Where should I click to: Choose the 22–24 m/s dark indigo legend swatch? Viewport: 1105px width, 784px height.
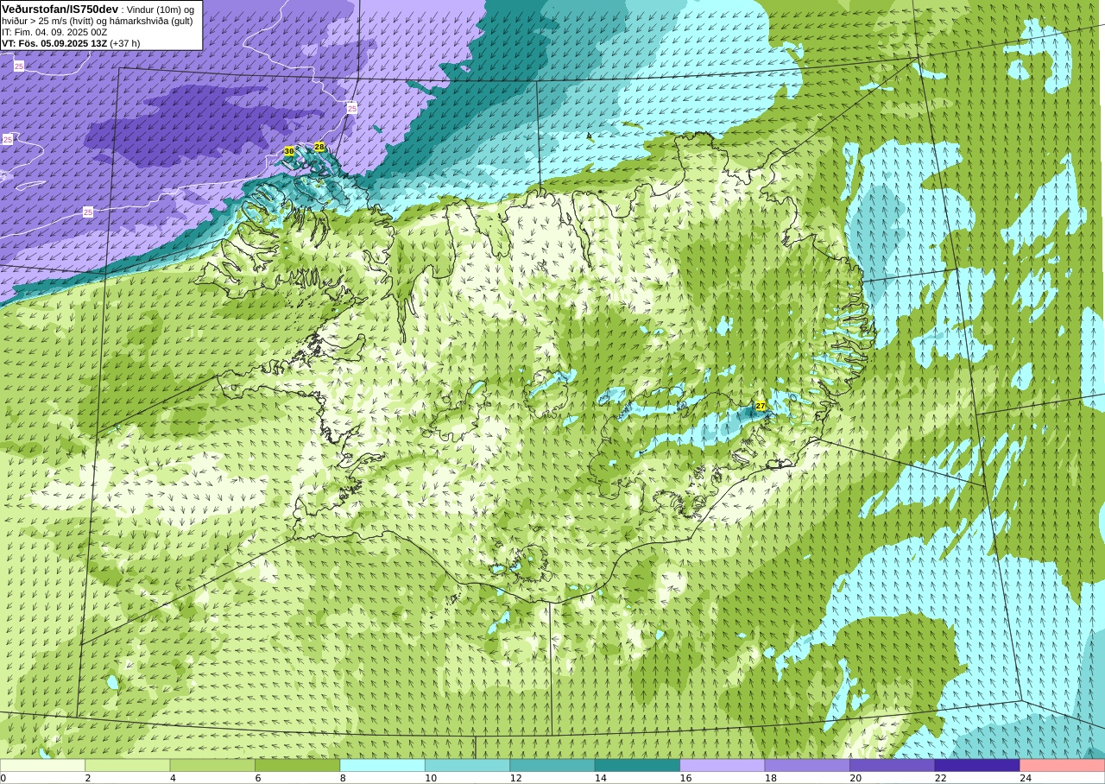(977, 765)
